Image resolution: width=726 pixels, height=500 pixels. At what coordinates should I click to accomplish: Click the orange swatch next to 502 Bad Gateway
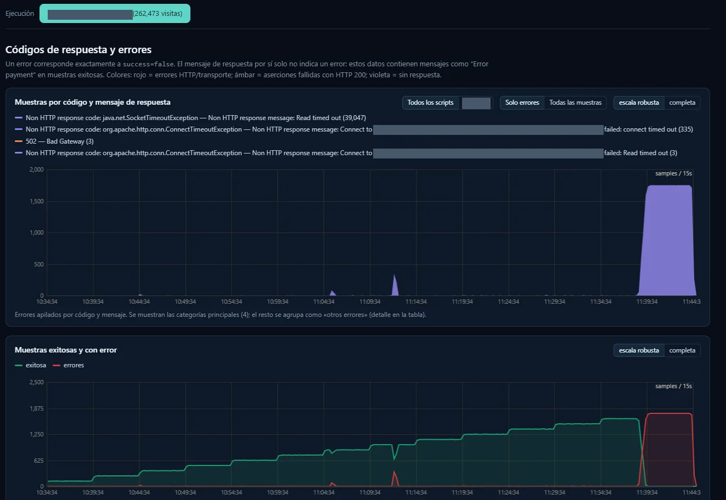coord(19,141)
